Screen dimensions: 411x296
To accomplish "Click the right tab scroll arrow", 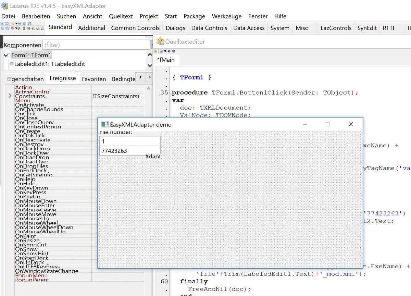I will tap(149, 78).
